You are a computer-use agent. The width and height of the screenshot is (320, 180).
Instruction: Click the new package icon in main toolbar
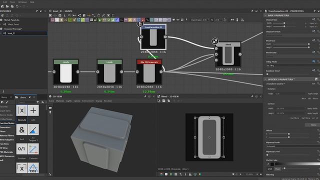2,6
